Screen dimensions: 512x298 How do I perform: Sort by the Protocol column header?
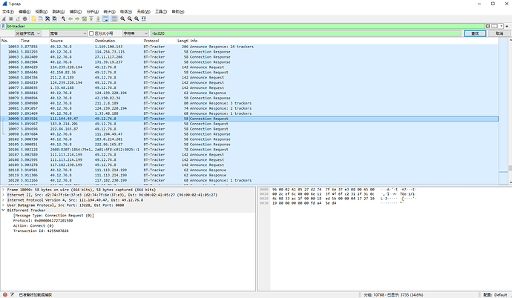[159, 41]
